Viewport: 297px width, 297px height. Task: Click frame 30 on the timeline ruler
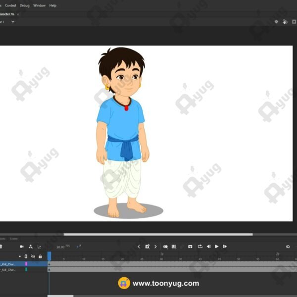(x=161, y=259)
